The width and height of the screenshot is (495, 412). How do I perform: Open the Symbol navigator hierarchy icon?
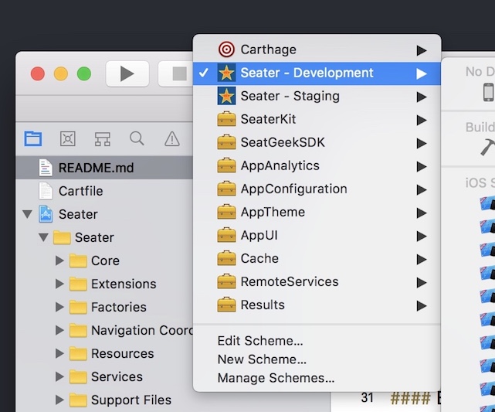tap(103, 138)
